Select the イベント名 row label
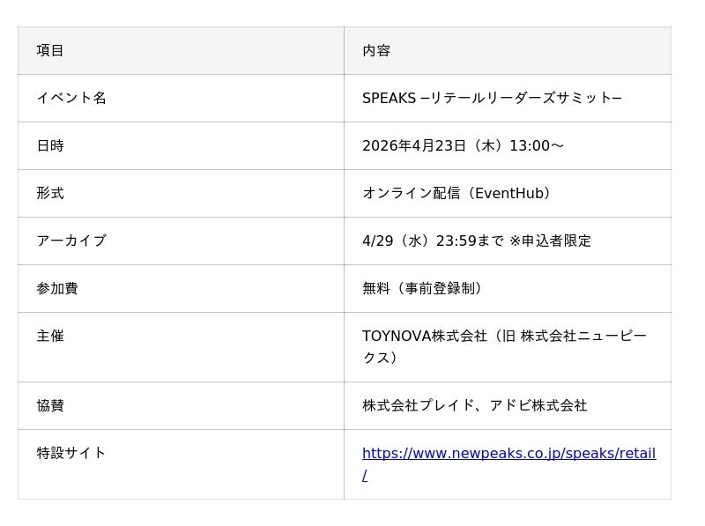705x526 pixels. pos(71,98)
